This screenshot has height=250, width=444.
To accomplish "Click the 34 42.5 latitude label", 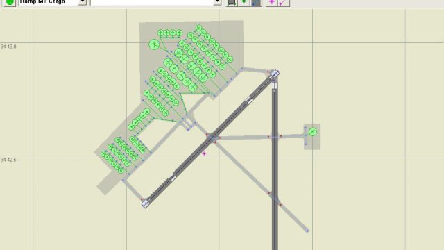I will click(x=8, y=160).
